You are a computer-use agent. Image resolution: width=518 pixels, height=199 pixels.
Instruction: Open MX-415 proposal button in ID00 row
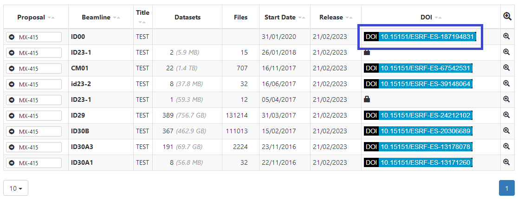pos(34,37)
